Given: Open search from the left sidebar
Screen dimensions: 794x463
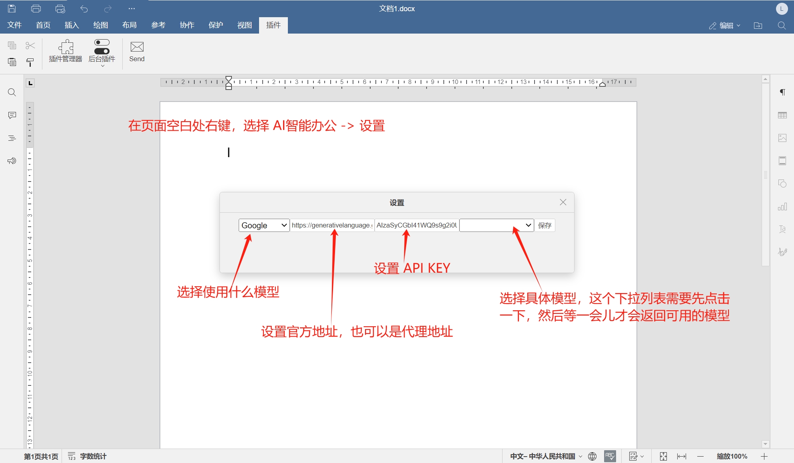Looking at the screenshot, I should pos(12,92).
